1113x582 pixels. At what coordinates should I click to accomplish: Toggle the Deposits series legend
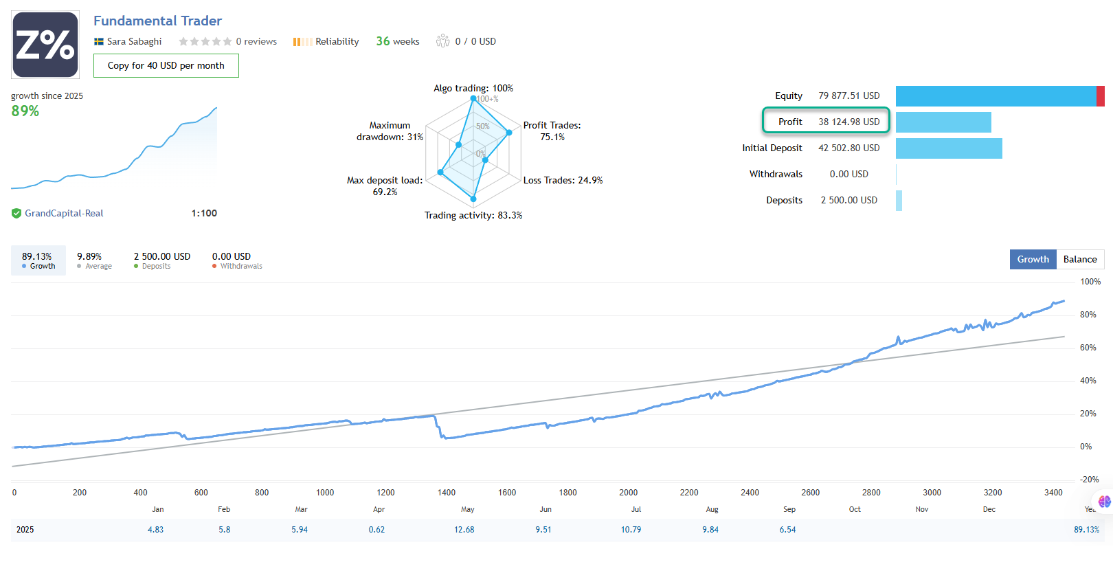[161, 260]
